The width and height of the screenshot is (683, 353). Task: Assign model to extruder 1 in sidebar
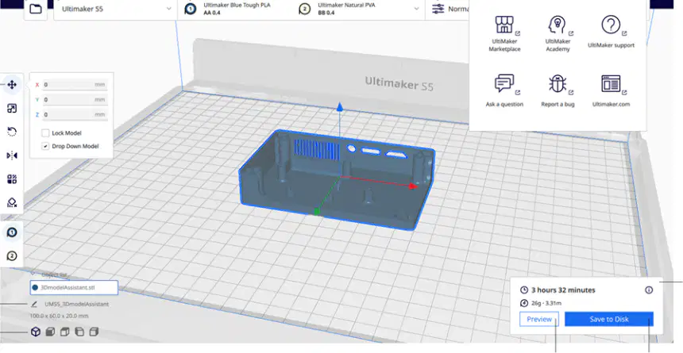point(12,232)
